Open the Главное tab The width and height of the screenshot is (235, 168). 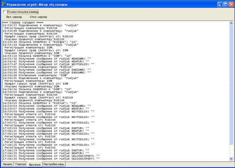(x=21, y=164)
